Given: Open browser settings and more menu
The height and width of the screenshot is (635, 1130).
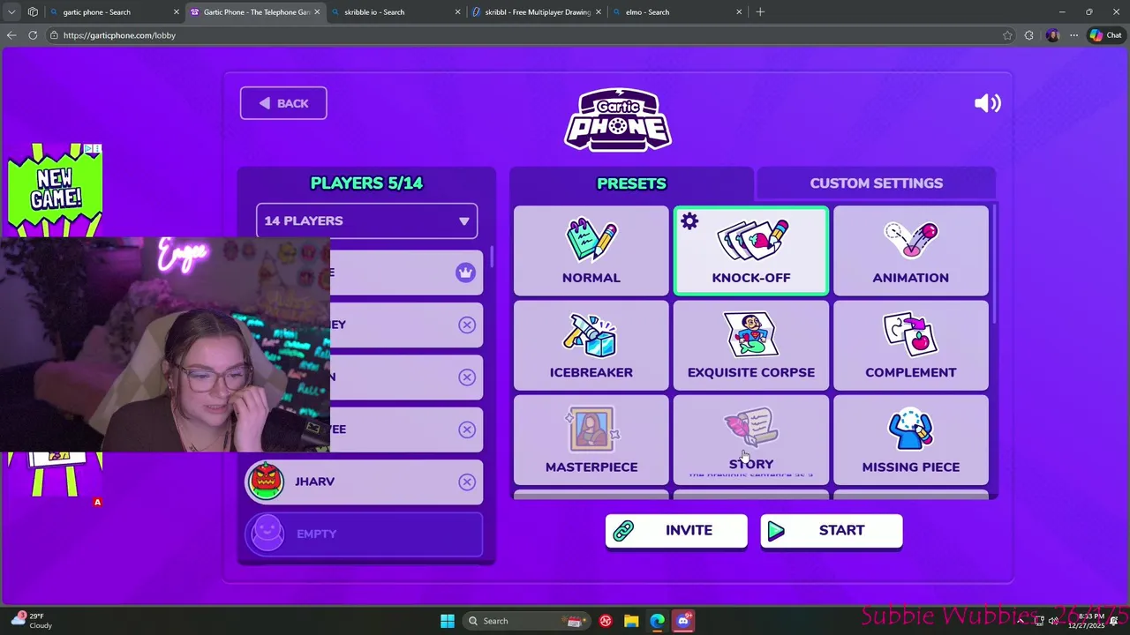Looking at the screenshot, I should 1073,35.
